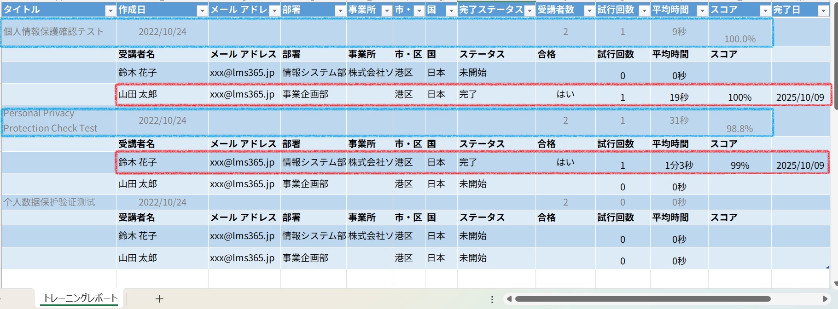Select the はい pass cell for 山田 太郎

click(x=565, y=94)
